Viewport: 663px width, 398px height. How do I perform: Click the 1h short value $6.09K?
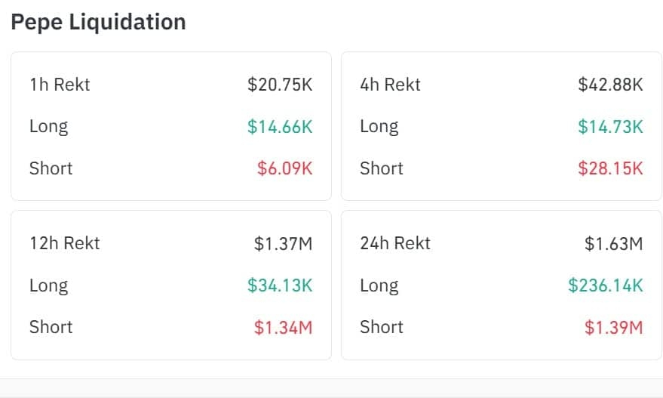pos(284,168)
